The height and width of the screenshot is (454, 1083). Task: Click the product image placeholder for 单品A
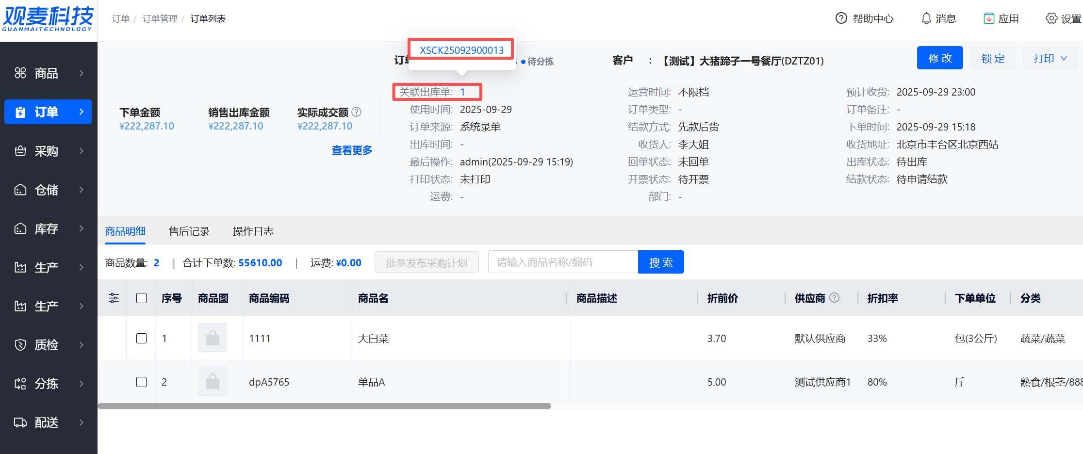(213, 381)
